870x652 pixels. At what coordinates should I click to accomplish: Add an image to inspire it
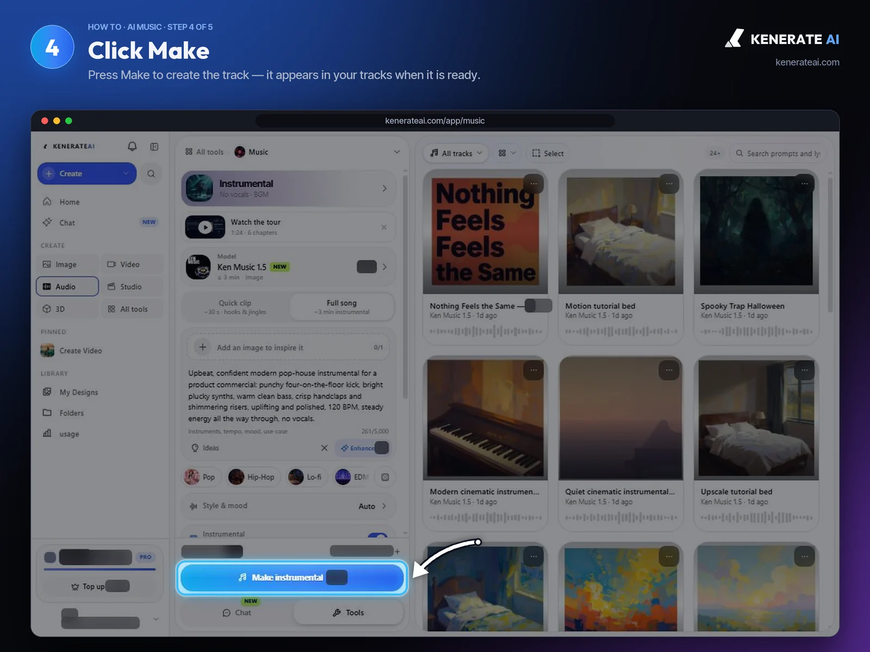[288, 347]
